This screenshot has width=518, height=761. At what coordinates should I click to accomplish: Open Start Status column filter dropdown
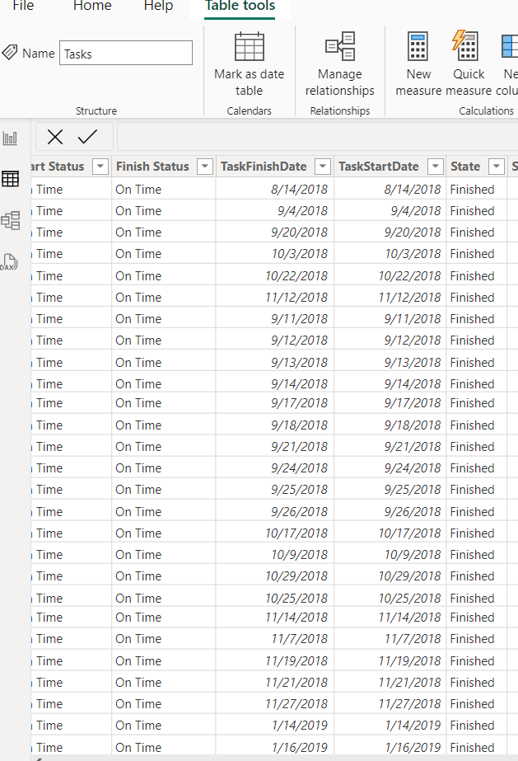click(x=100, y=167)
